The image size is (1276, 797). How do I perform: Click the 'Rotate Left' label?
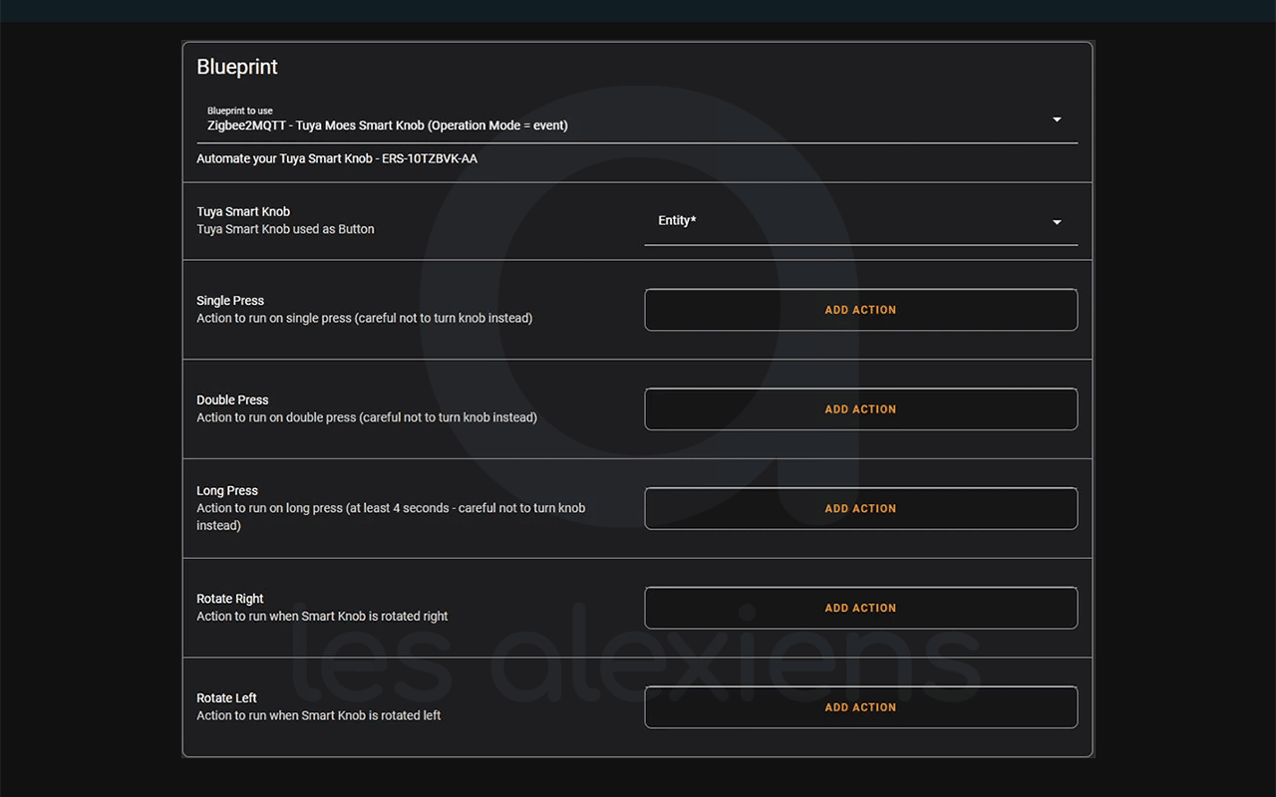(226, 698)
